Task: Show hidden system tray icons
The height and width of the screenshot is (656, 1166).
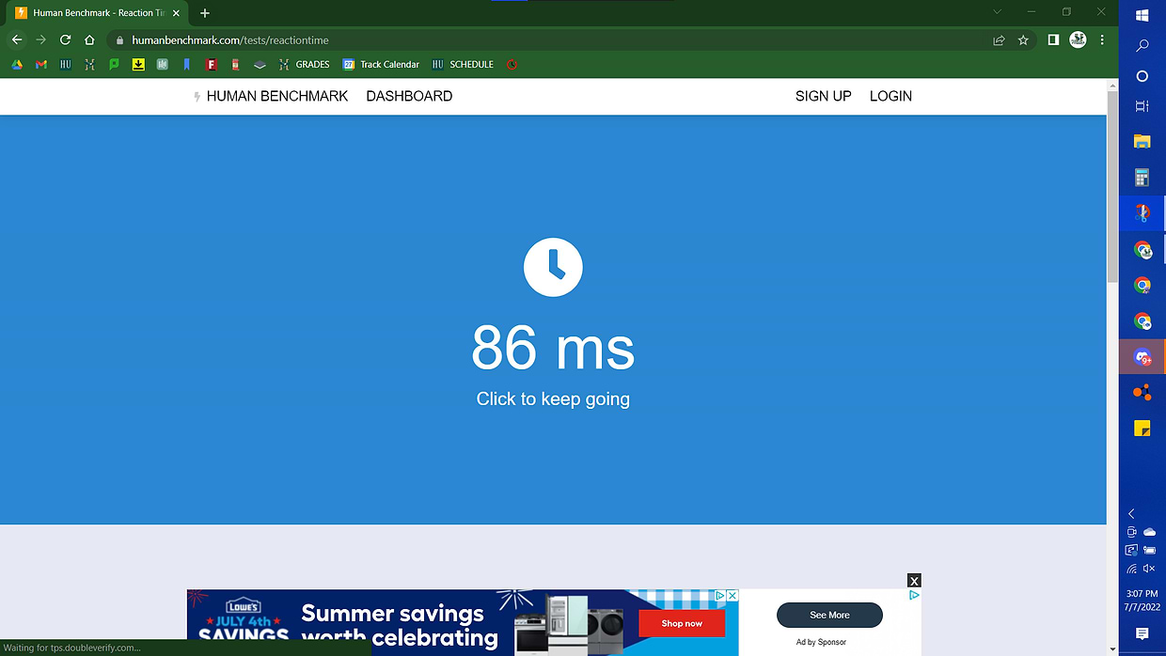Action: [x=1131, y=514]
